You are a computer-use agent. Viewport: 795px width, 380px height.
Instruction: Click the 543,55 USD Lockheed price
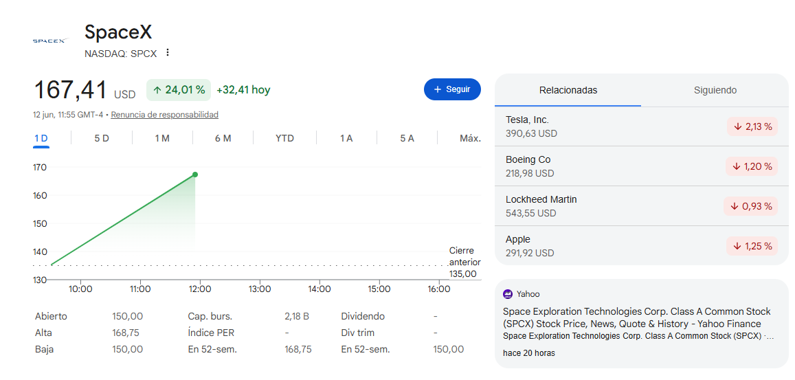tap(531, 213)
